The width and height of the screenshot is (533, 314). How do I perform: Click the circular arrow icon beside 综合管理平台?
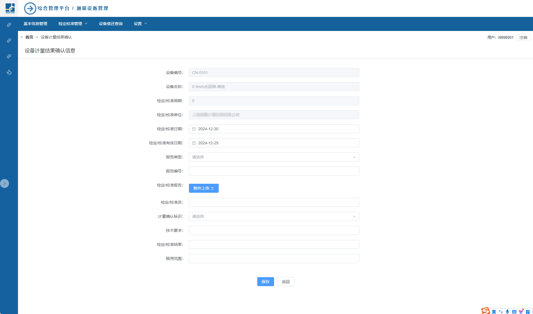pyautogui.click(x=30, y=8)
